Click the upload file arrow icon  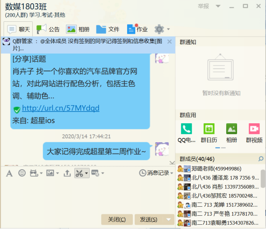pos(67,173)
